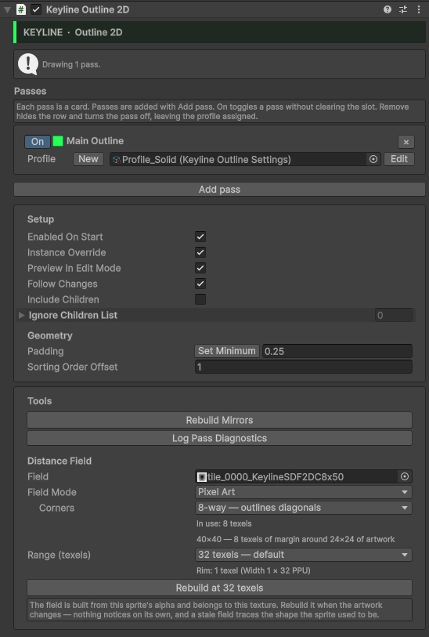
Task: Open the Range (texels) dropdown
Action: 303,555
